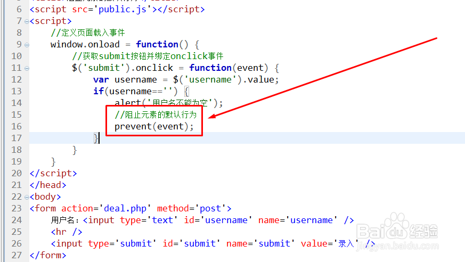Screen dimensions: 465x262
Task: Click line number 17 in gutter
Action: click(x=17, y=138)
